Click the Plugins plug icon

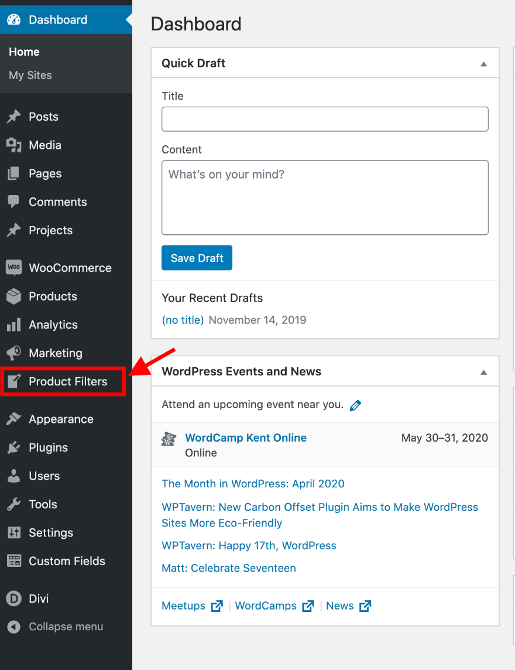click(x=13, y=447)
